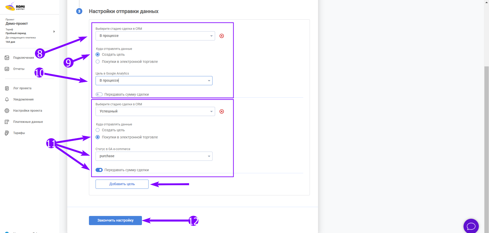The width and height of the screenshot is (489, 233).
Task: Click the Подключения sidebar icon
Action: pos(7,58)
